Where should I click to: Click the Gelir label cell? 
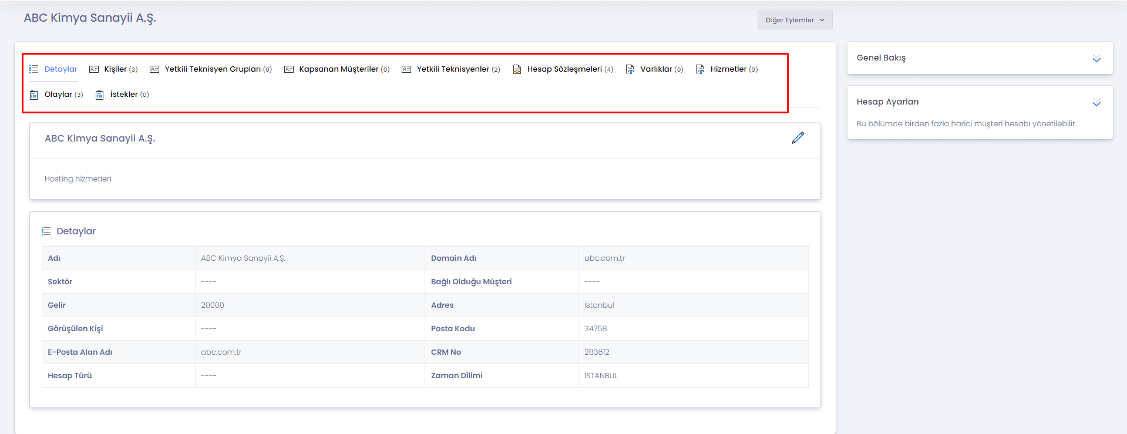click(x=119, y=305)
